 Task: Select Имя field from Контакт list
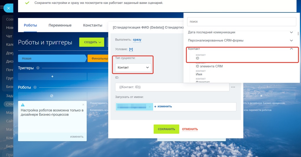(x=199, y=74)
